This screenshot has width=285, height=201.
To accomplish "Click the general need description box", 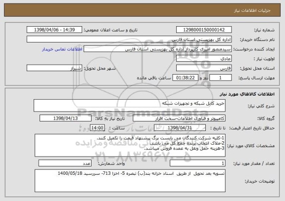I will (130, 106).
